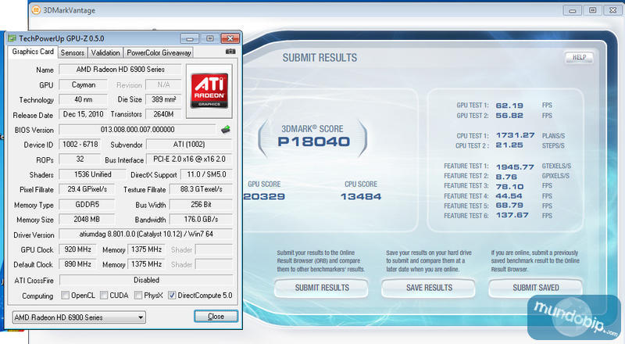Click the ATI CrossFire field showing Disabled

(x=146, y=280)
